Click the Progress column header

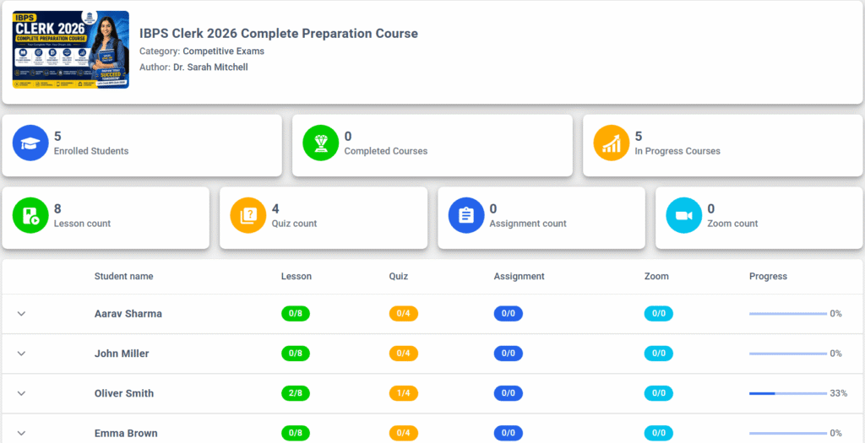(768, 276)
